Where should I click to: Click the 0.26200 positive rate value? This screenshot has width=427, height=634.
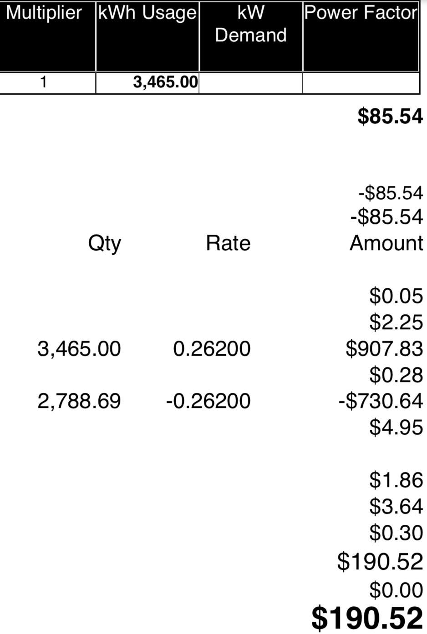point(212,349)
